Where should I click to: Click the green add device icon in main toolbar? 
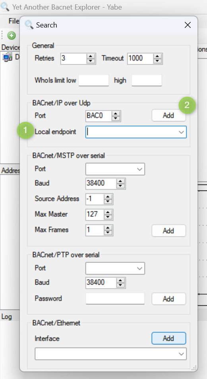click(12, 35)
